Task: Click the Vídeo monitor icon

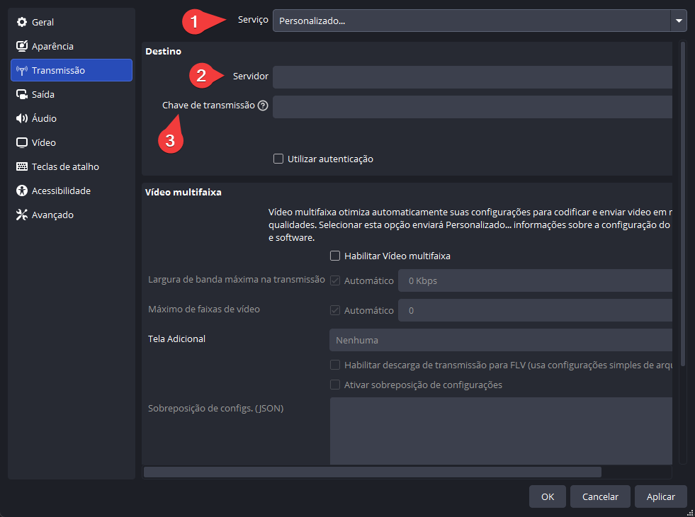Action: (21, 143)
